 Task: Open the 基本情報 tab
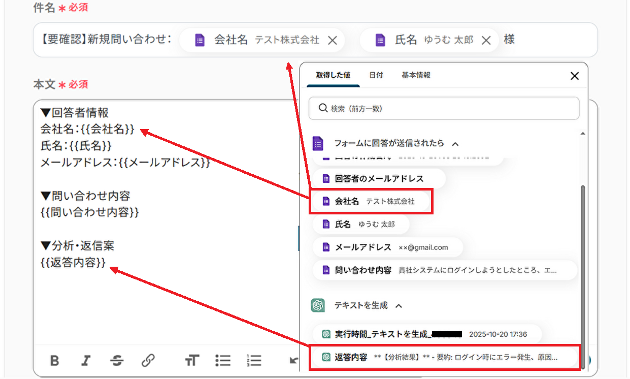click(416, 75)
